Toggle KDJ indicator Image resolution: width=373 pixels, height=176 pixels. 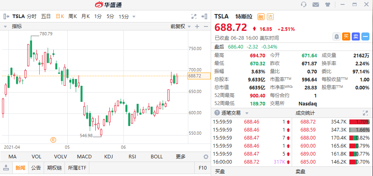click(x=109, y=157)
